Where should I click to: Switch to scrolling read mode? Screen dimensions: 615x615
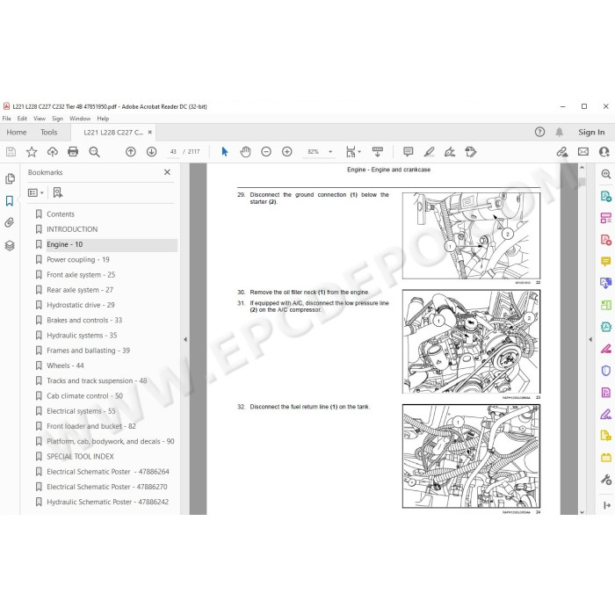click(x=378, y=152)
